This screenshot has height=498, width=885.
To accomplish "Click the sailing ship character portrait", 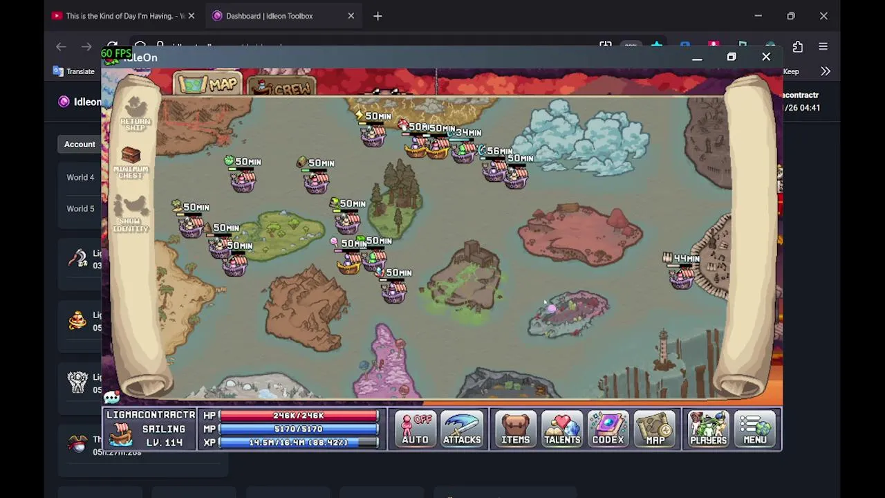I will pos(121,435).
